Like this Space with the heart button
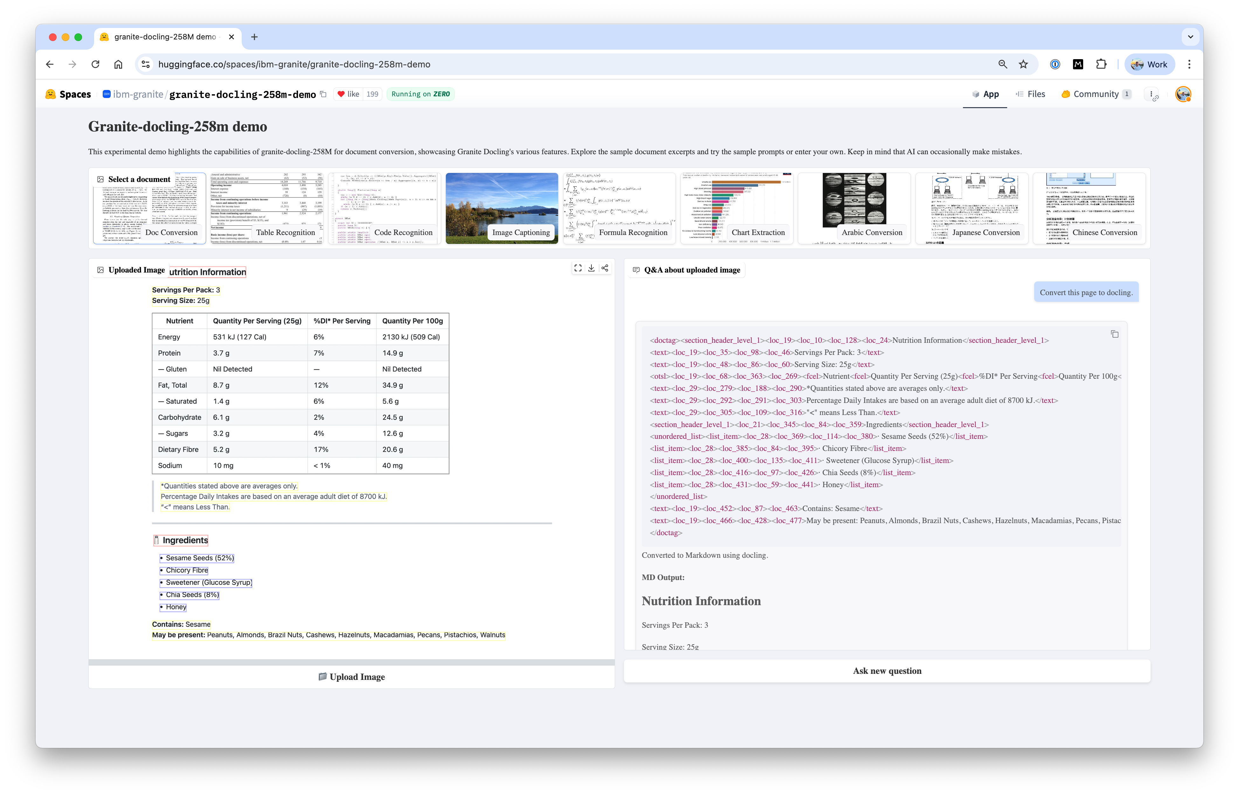Screen dimensions: 1239x795 click(x=348, y=94)
